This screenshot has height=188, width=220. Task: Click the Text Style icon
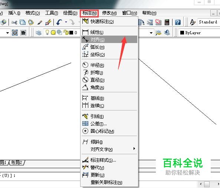(193, 22)
